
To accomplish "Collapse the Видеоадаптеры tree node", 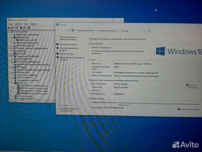I will [12, 37].
